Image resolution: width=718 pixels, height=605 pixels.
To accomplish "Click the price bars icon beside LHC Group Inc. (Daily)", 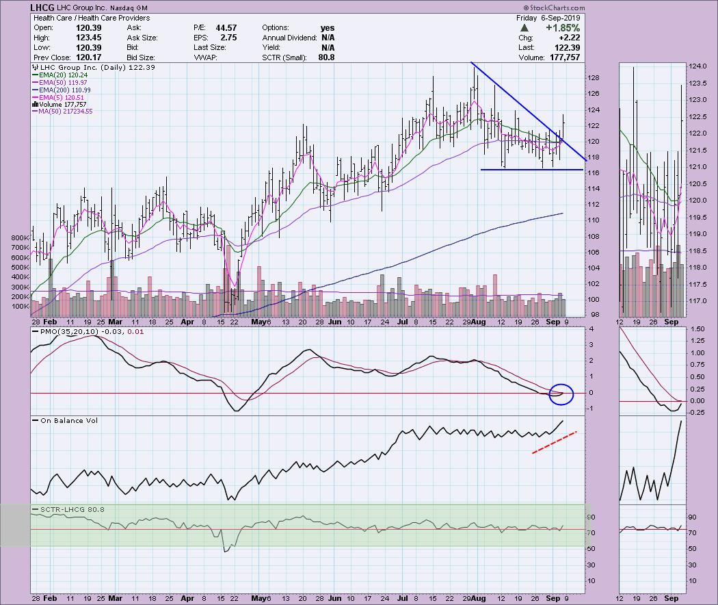I will coord(35,68).
